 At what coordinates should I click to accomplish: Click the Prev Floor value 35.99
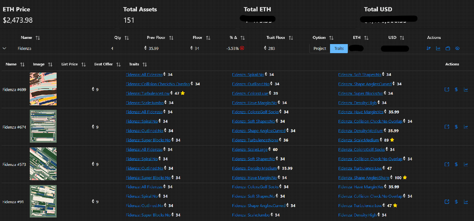154,49
